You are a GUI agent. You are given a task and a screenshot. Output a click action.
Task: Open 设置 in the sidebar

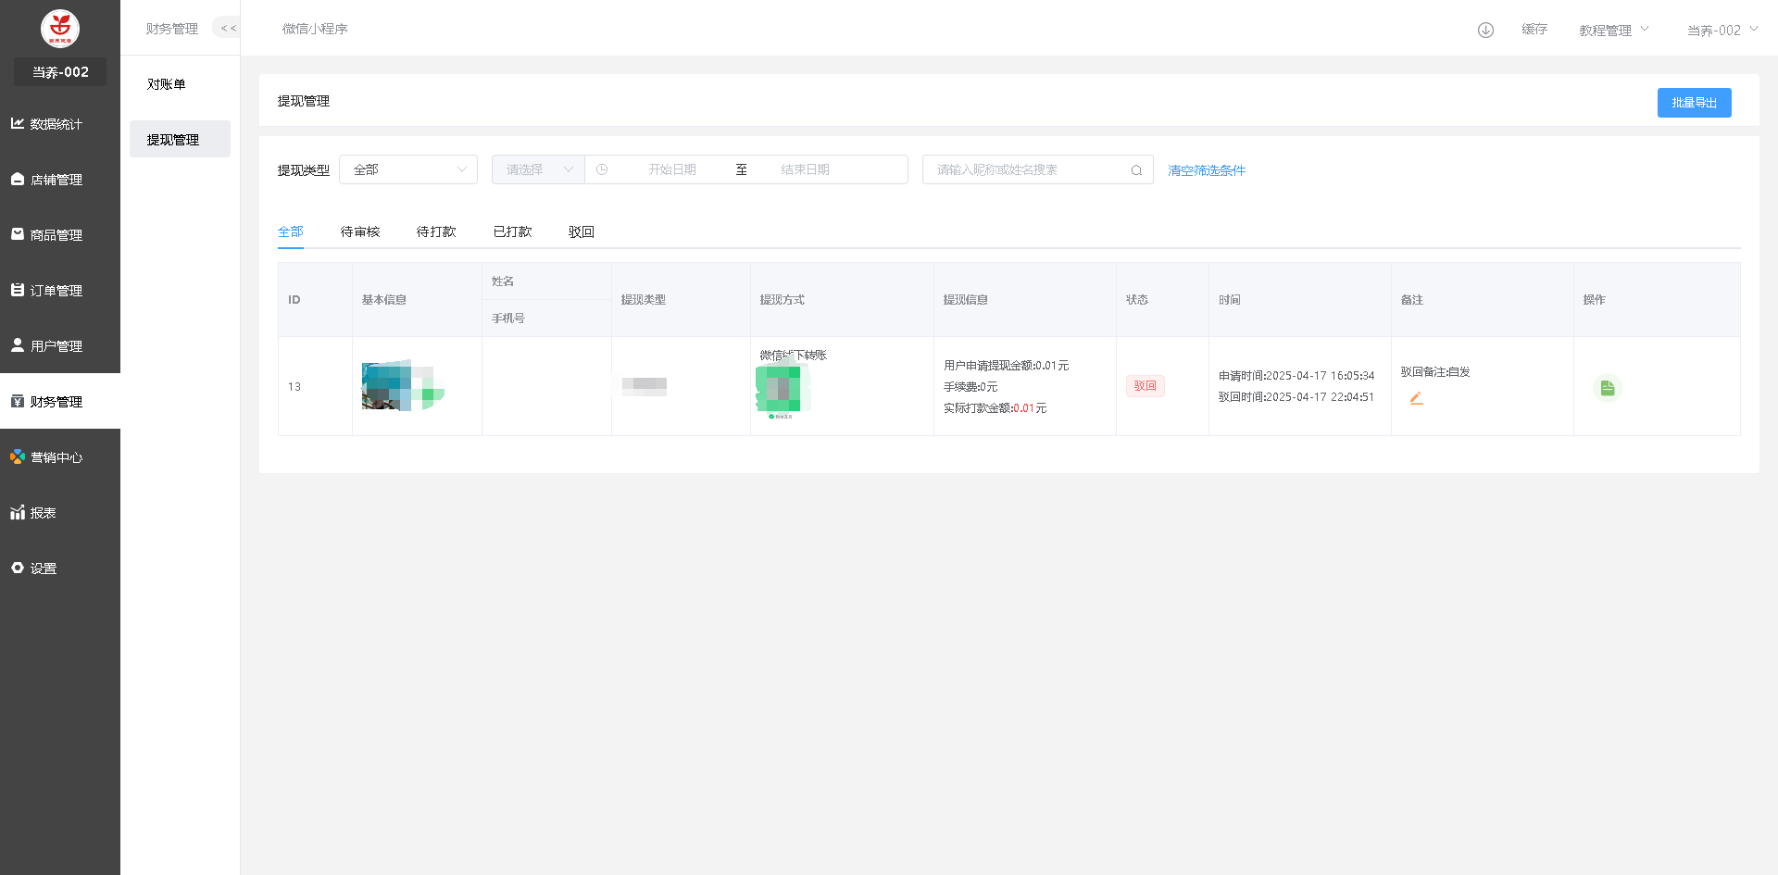(44, 569)
